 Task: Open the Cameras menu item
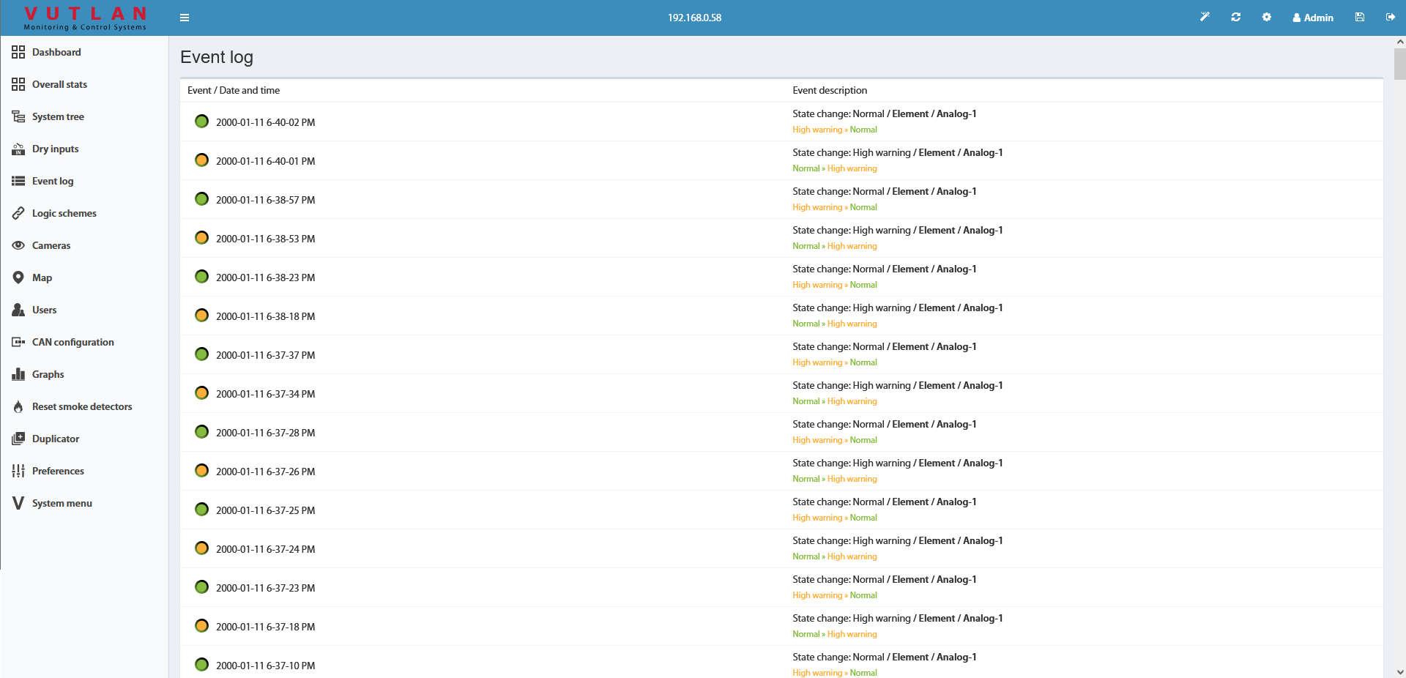(x=51, y=245)
